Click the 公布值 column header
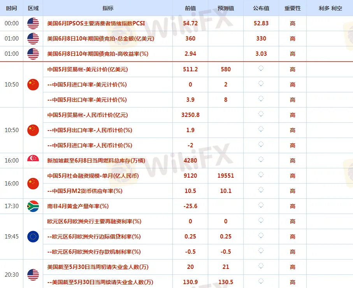Image resolution: width=353 pixels, height=288 pixels. click(x=261, y=8)
